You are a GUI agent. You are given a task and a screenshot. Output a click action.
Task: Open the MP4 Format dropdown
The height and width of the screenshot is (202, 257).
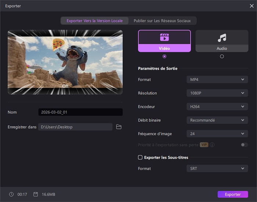pos(217,80)
